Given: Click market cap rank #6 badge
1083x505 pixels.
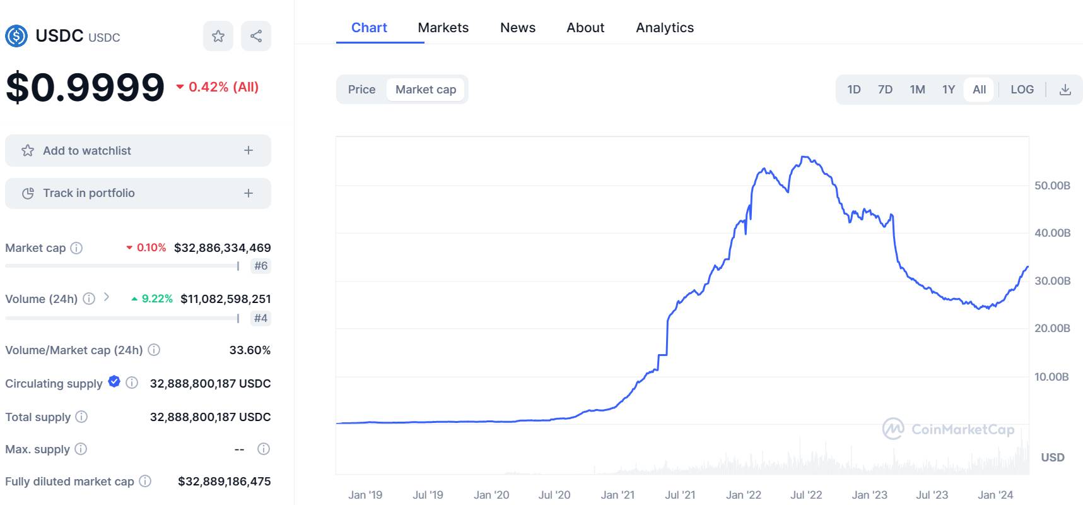Looking at the screenshot, I should click(261, 266).
